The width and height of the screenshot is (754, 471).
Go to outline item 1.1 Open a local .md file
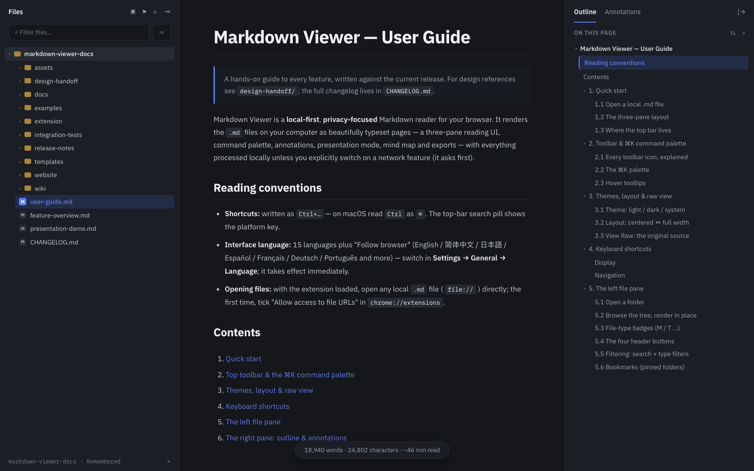(x=629, y=104)
